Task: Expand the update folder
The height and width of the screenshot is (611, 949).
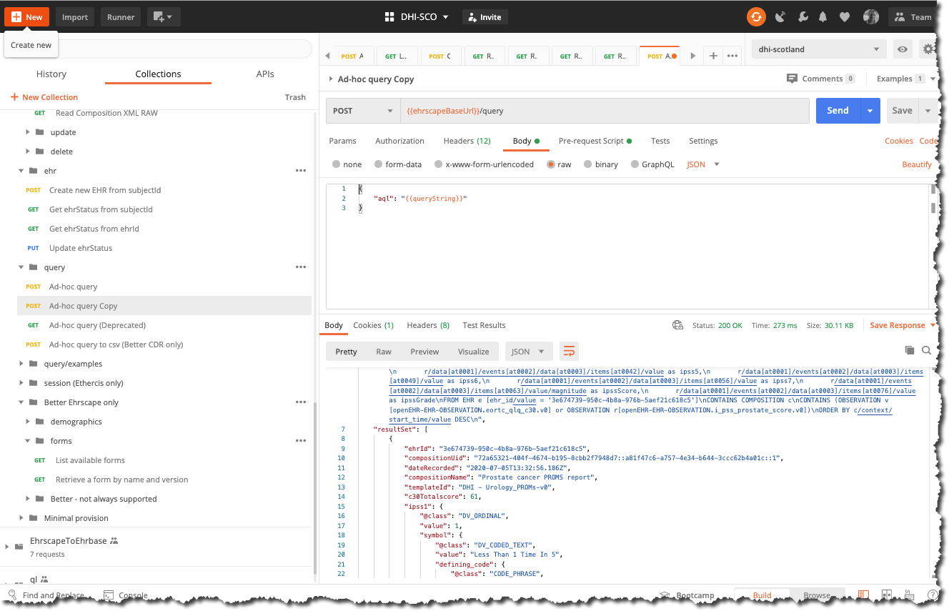Action: (x=28, y=132)
